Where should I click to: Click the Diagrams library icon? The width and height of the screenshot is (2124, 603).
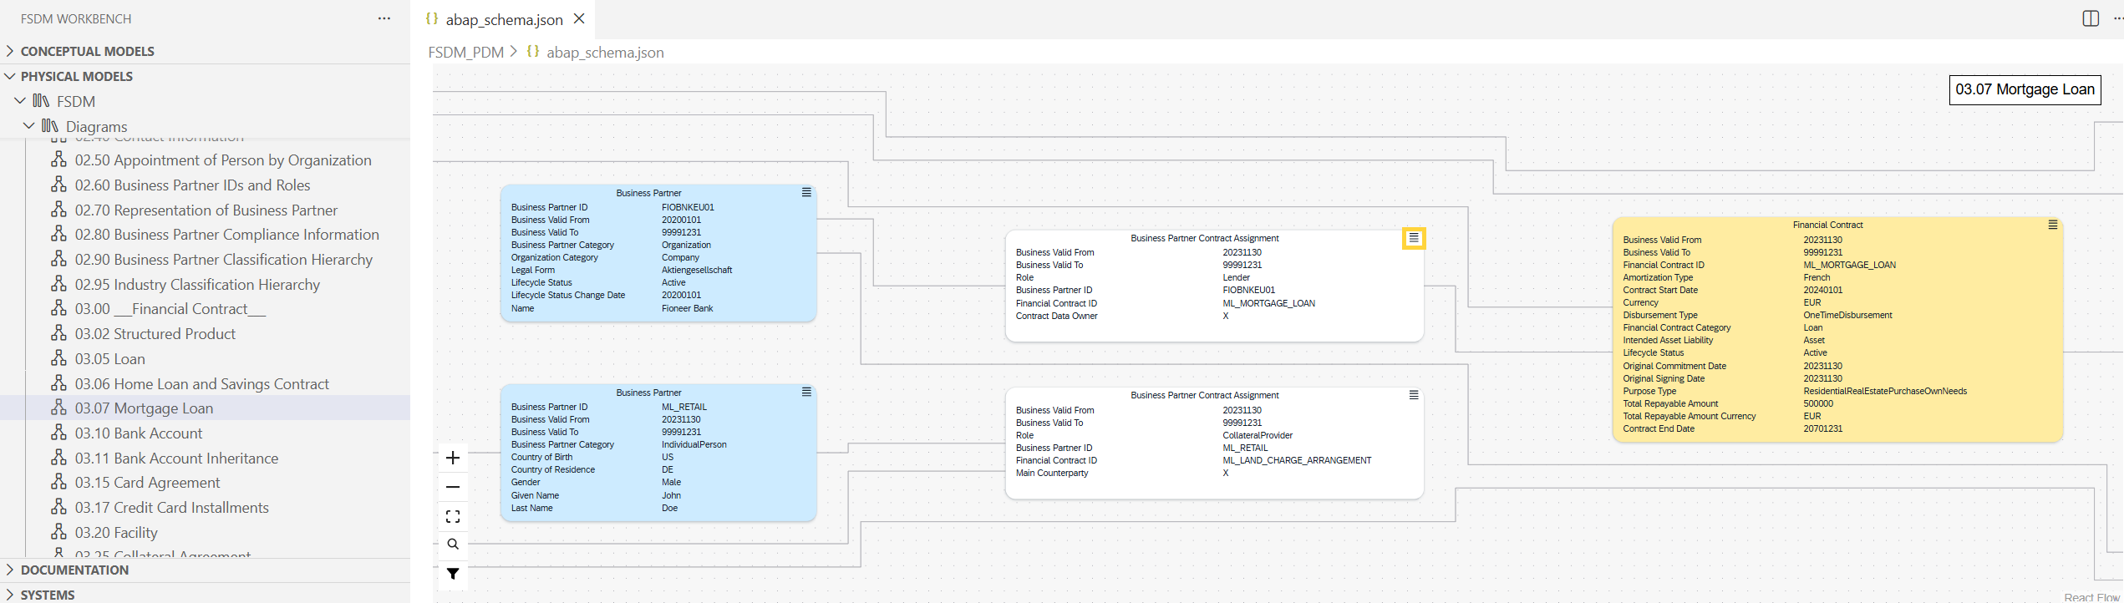coord(50,126)
